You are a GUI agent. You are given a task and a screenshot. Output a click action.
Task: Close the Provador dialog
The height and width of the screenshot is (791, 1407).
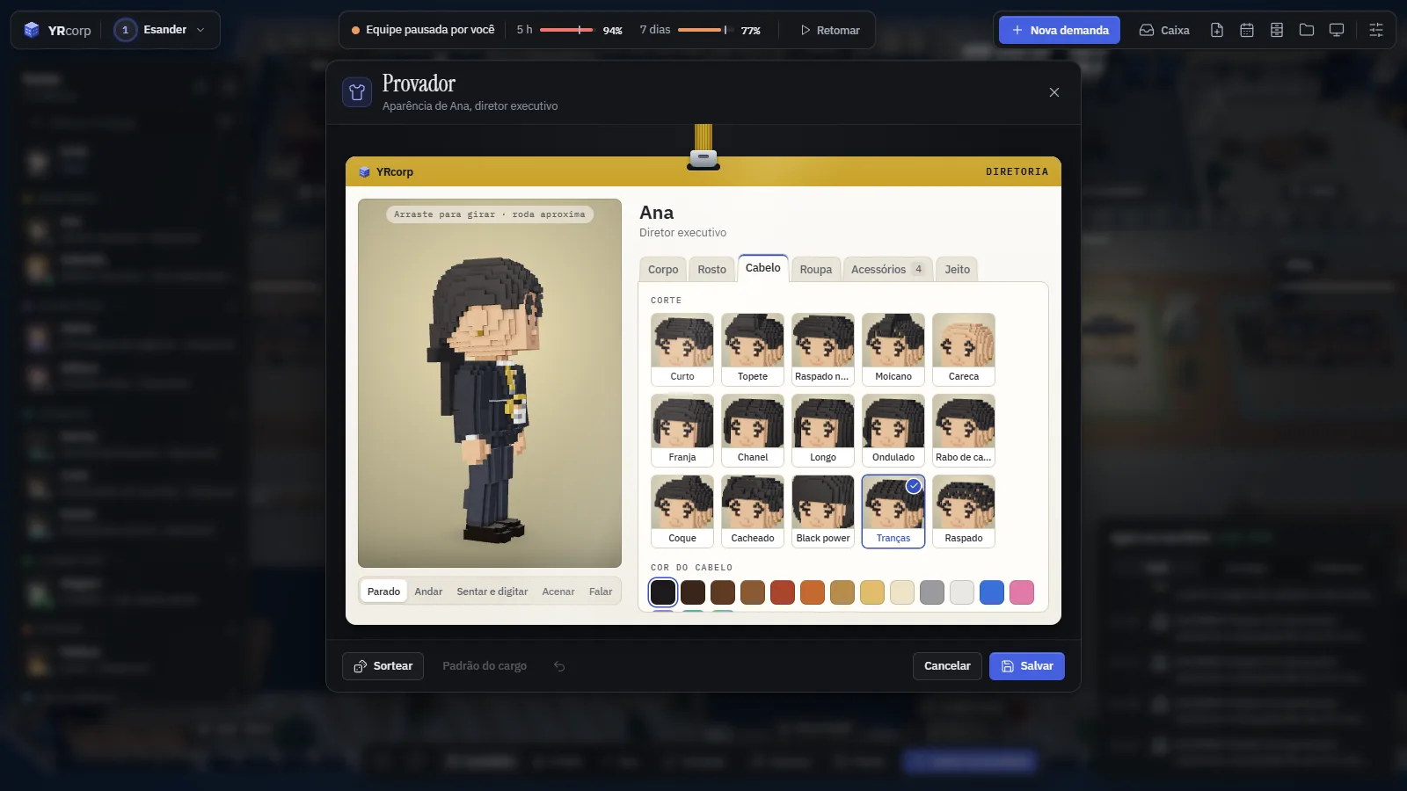click(x=1054, y=92)
